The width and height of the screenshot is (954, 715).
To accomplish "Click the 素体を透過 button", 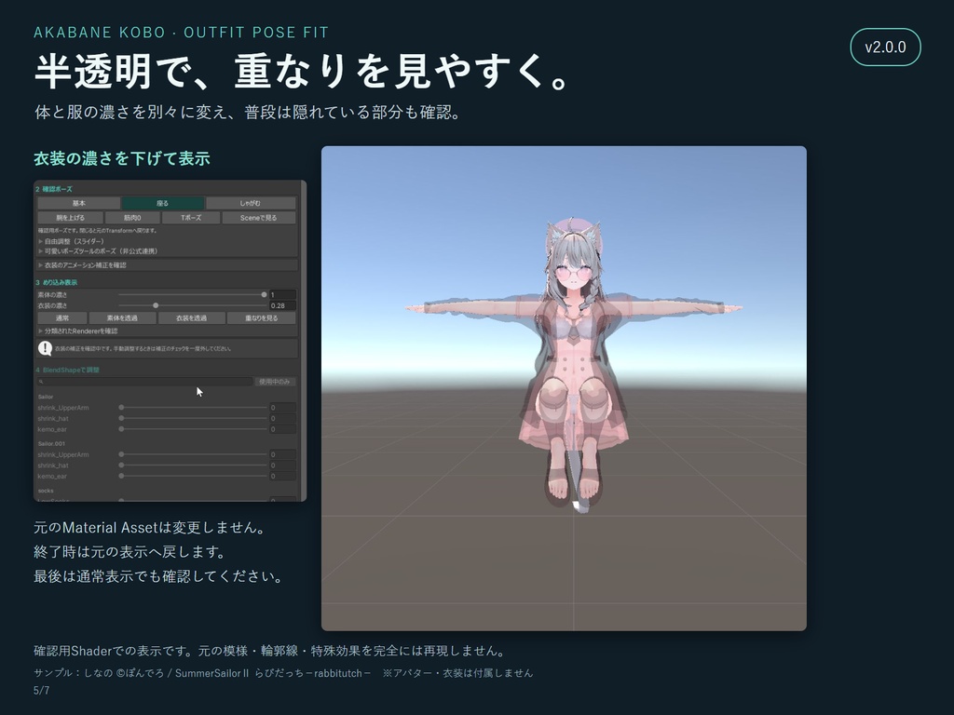I will click(x=122, y=318).
